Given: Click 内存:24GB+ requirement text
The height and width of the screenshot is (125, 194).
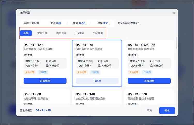Looking at the screenshot, I should pyautogui.click(x=137, y=66).
